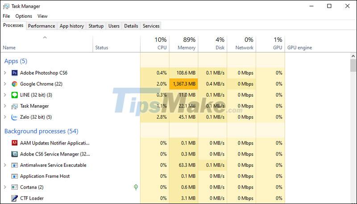The image size is (357, 204).
Task: Switch to the App history tab
Action: 72,26
